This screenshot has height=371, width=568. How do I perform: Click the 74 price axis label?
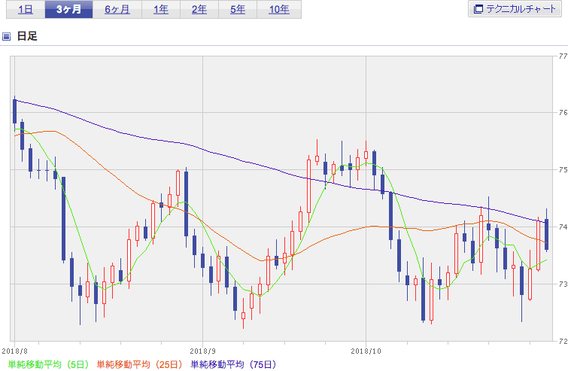[563, 227]
